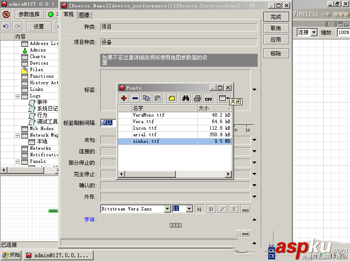Switch to the 常规 tab
350x262 pixels.
(x=69, y=14)
